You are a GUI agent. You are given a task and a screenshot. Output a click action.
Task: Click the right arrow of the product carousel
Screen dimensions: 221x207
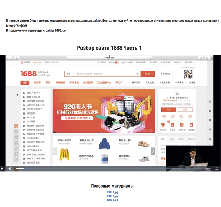pos(153,151)
